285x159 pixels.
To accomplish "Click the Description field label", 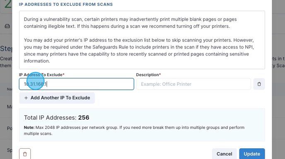I will coord(147,75).
